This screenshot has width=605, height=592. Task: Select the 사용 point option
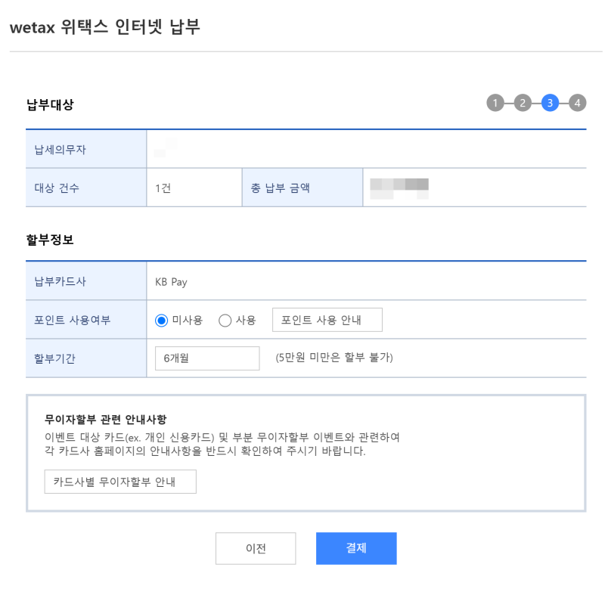tap(225, 321)
